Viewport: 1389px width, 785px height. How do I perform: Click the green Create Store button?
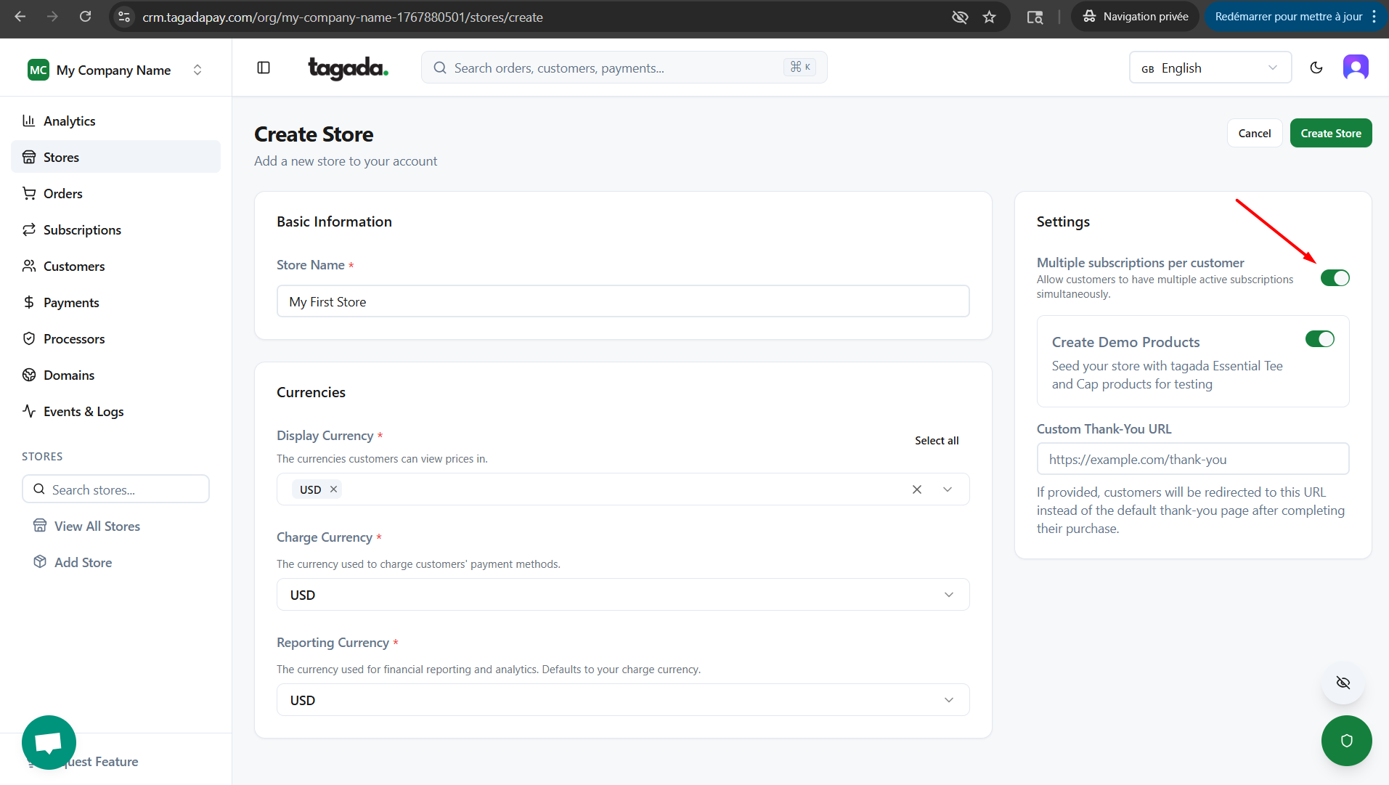click(x=1330, y=134)
